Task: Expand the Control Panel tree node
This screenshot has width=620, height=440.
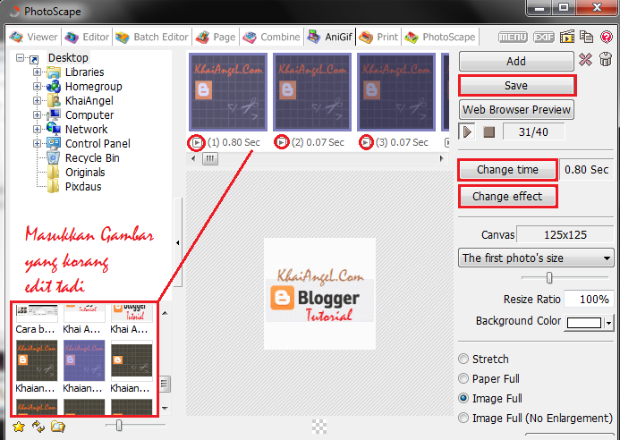Action: 37,143
